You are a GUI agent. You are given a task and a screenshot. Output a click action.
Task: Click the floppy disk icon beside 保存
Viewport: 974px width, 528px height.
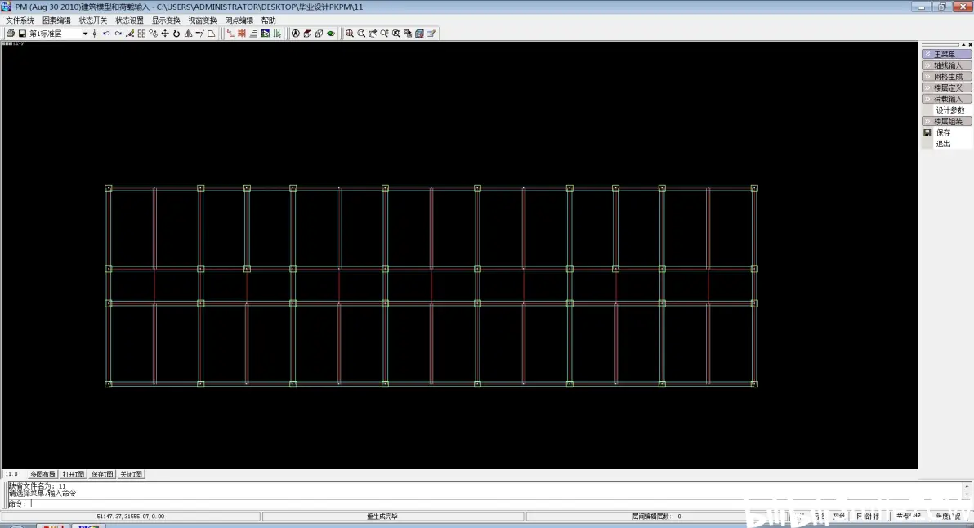pos(927,132)
